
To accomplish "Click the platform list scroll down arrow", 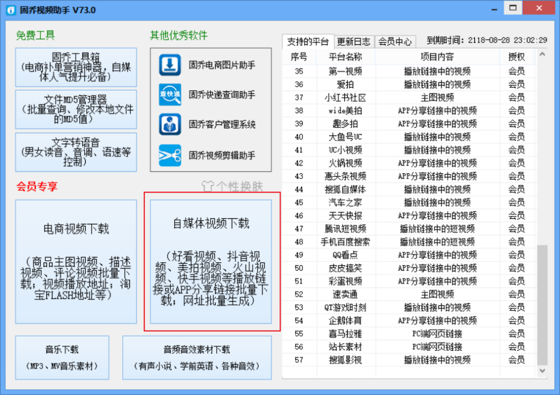I will click(x=542, y=371).
